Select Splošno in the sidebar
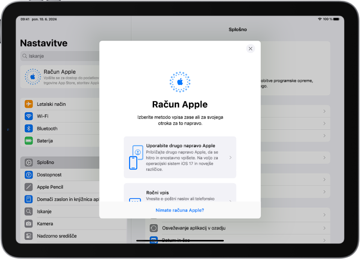The width and height of the screenshot is (360, 259). (60, 162)
